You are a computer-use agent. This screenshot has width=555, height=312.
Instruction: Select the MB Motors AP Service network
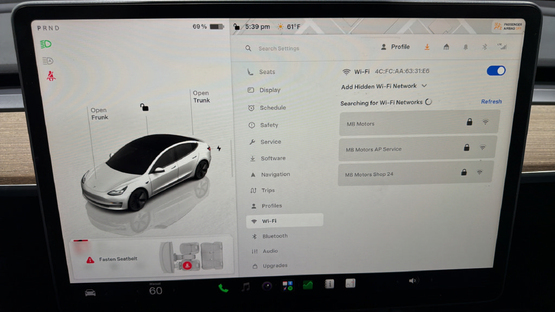tap(418, 148)
